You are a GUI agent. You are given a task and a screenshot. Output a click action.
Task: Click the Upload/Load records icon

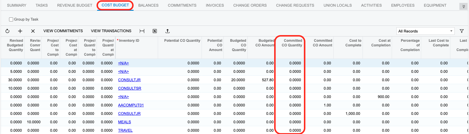click(167, 31)
